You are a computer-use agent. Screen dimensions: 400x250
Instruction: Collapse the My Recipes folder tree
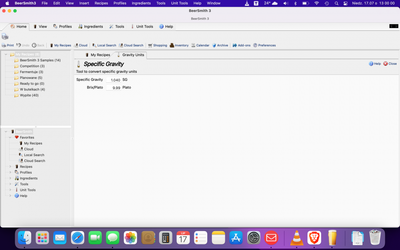[x=6, y=54]
